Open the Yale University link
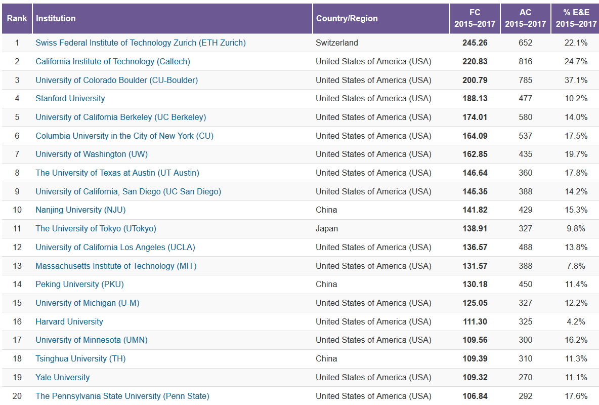The width and height of the screenshot is (599, 405). click(x=63, y=378)
